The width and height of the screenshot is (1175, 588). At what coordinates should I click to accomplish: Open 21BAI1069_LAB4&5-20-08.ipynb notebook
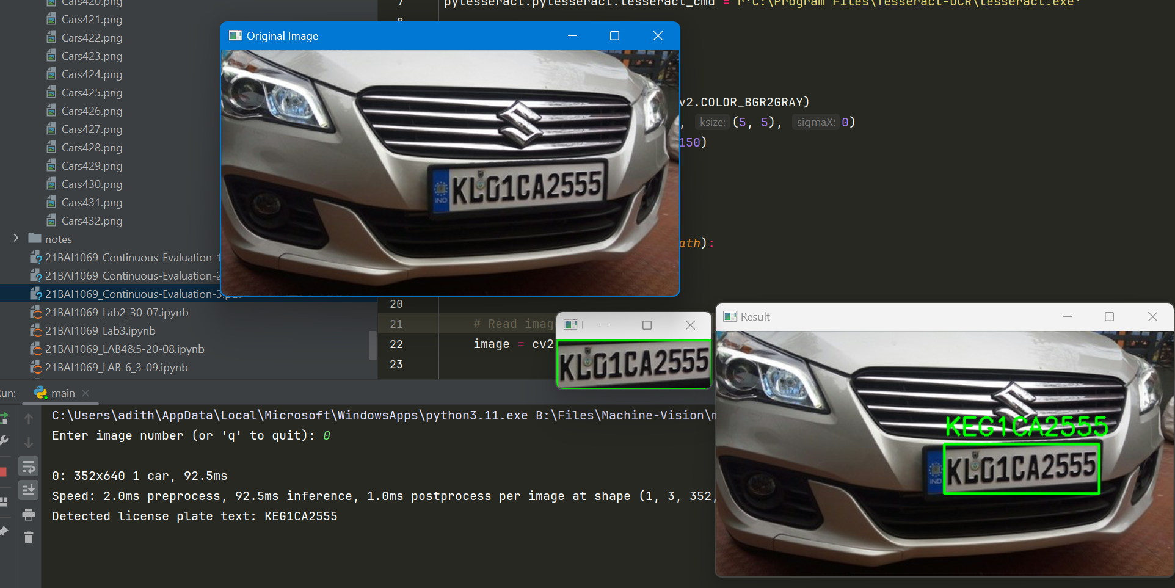click(125, 349)
